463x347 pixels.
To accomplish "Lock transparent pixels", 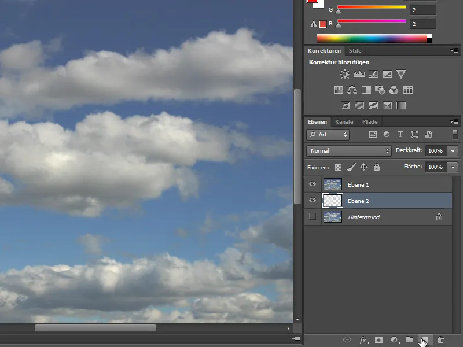I will (338, 167).
